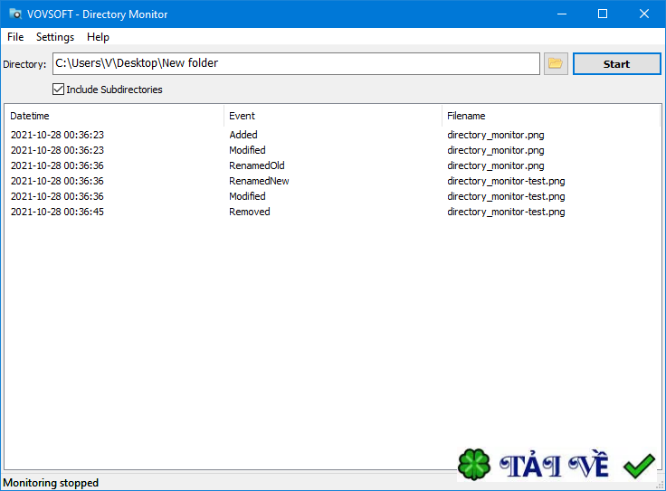The image size is (666, 491).
Task: Open the Settings menu
Action: point(55,37)
